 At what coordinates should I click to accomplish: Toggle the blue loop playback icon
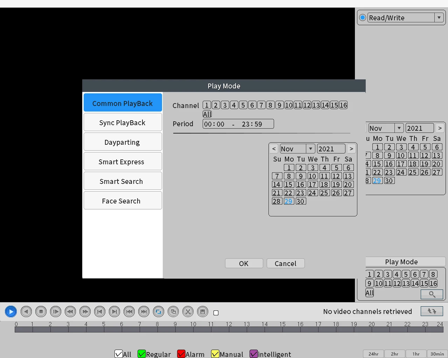click(x=159, y=312)
